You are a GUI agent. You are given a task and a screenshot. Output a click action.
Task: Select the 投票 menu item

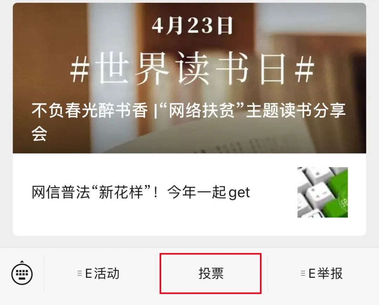click(x=211, y=273)
